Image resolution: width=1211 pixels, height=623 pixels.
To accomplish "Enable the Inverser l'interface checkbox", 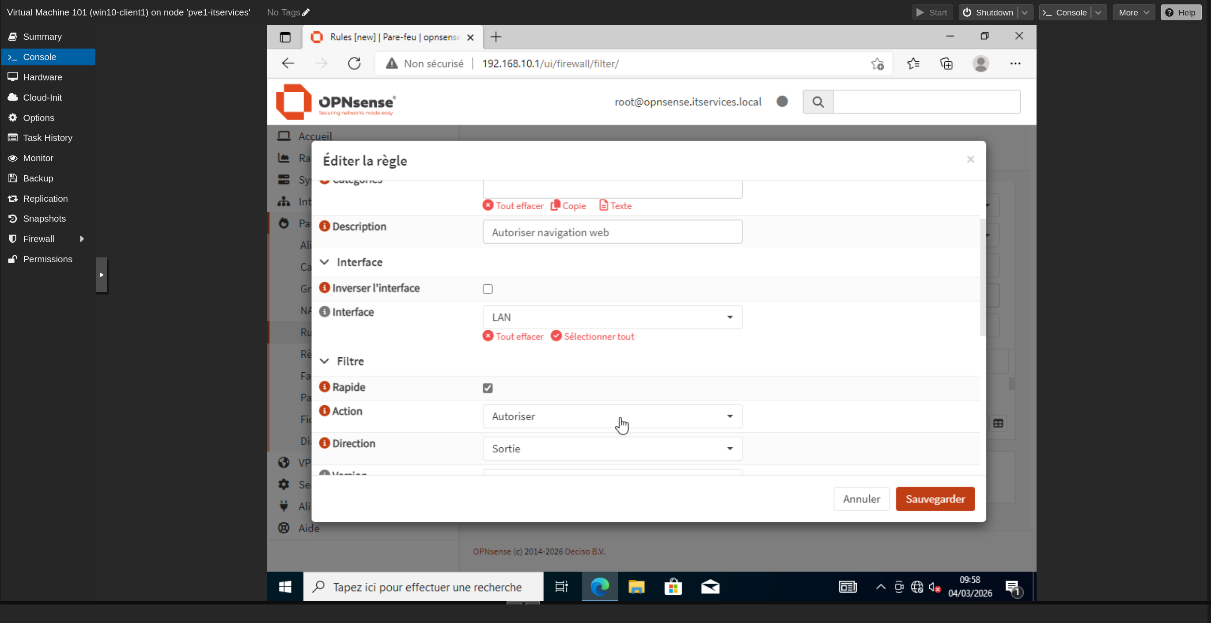I will click(488, 289).
